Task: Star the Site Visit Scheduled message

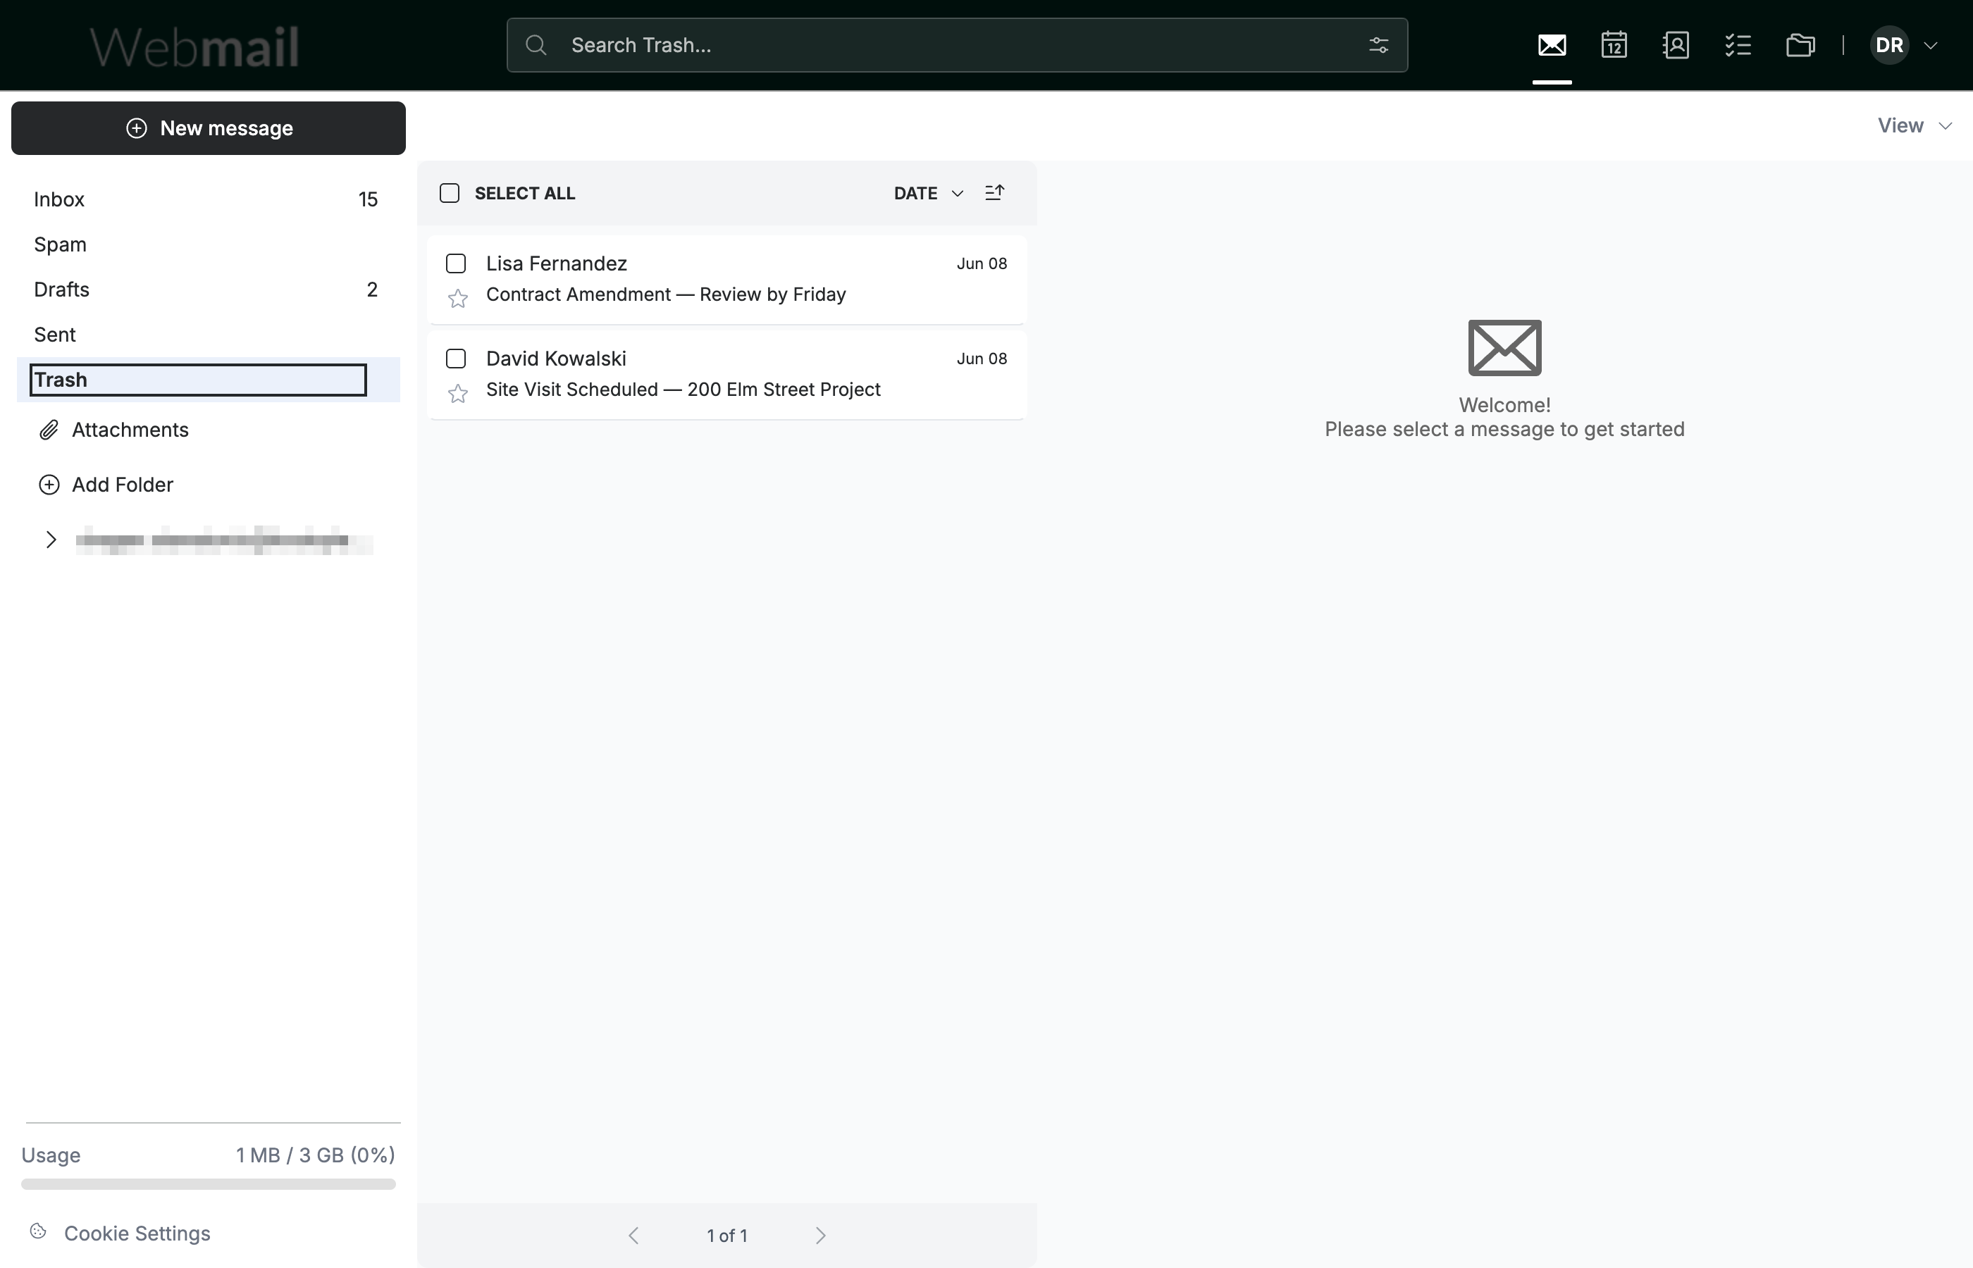Action: [x=458, y=394]
